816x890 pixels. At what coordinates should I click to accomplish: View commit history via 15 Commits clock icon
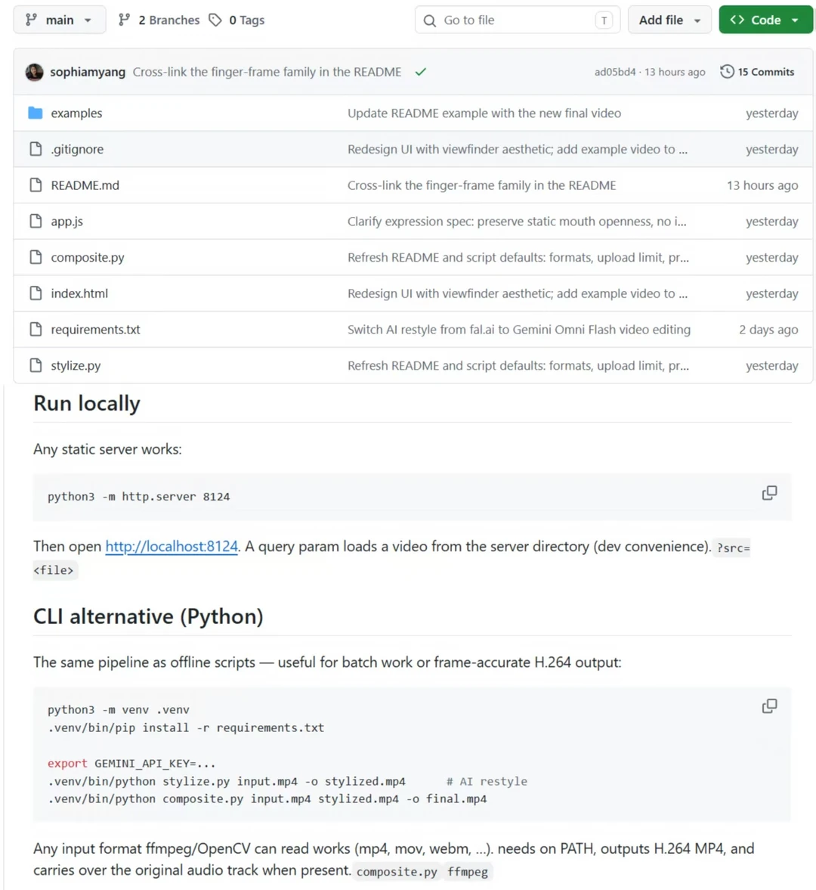click(x=727, y=72)
